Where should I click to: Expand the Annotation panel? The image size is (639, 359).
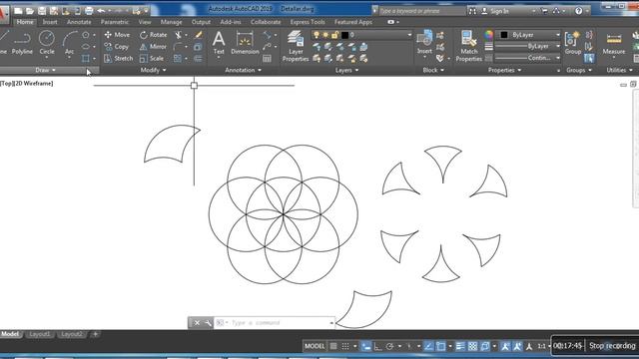click(x=243, y=70)
